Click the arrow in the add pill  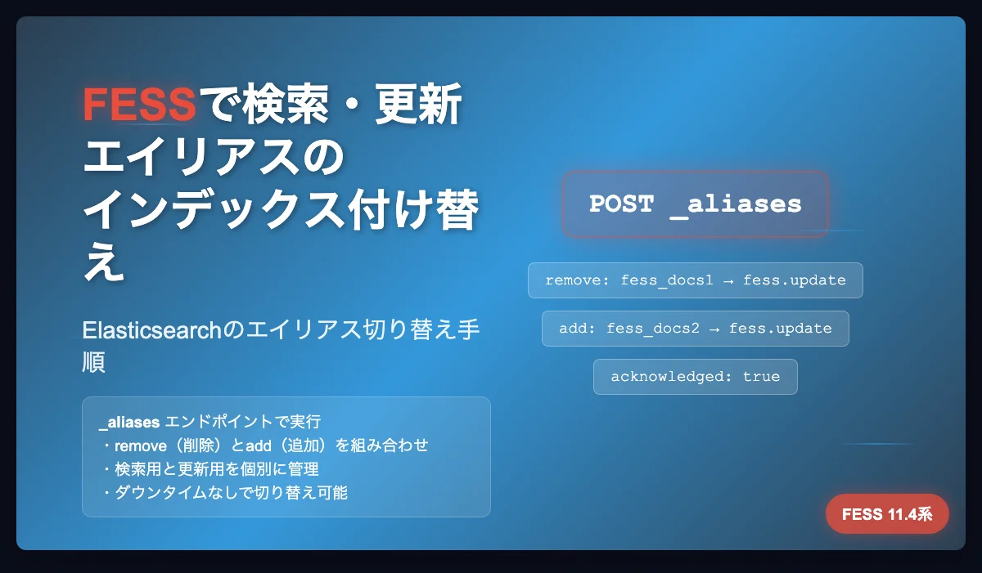click(714, 329)
